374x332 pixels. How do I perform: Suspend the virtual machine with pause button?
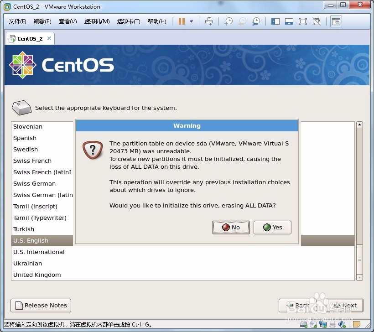[182, 21]
